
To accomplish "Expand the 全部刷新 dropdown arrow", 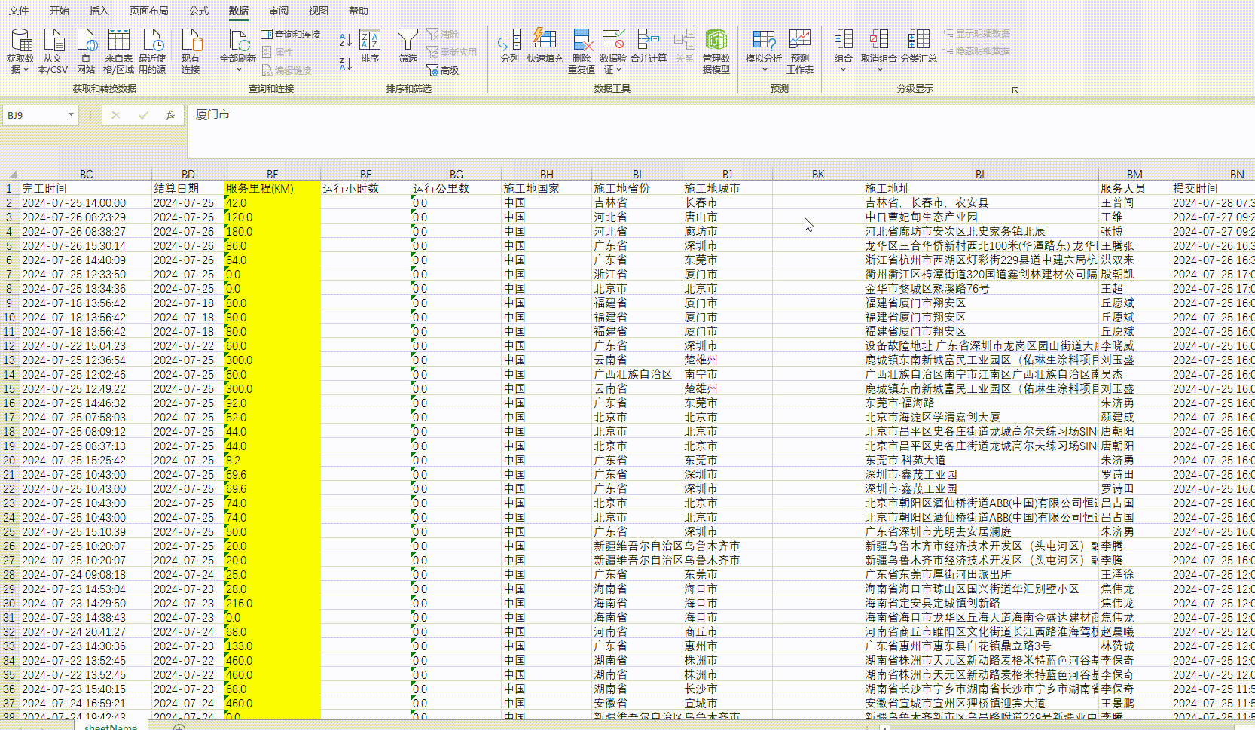I will click(239, 70).
